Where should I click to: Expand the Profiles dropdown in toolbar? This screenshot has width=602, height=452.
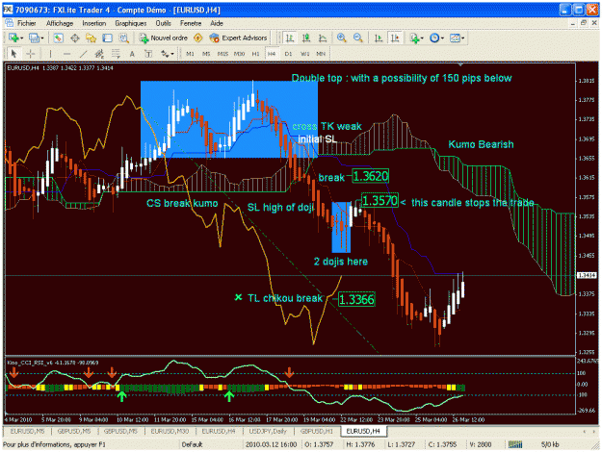click(x=37, y=38)
